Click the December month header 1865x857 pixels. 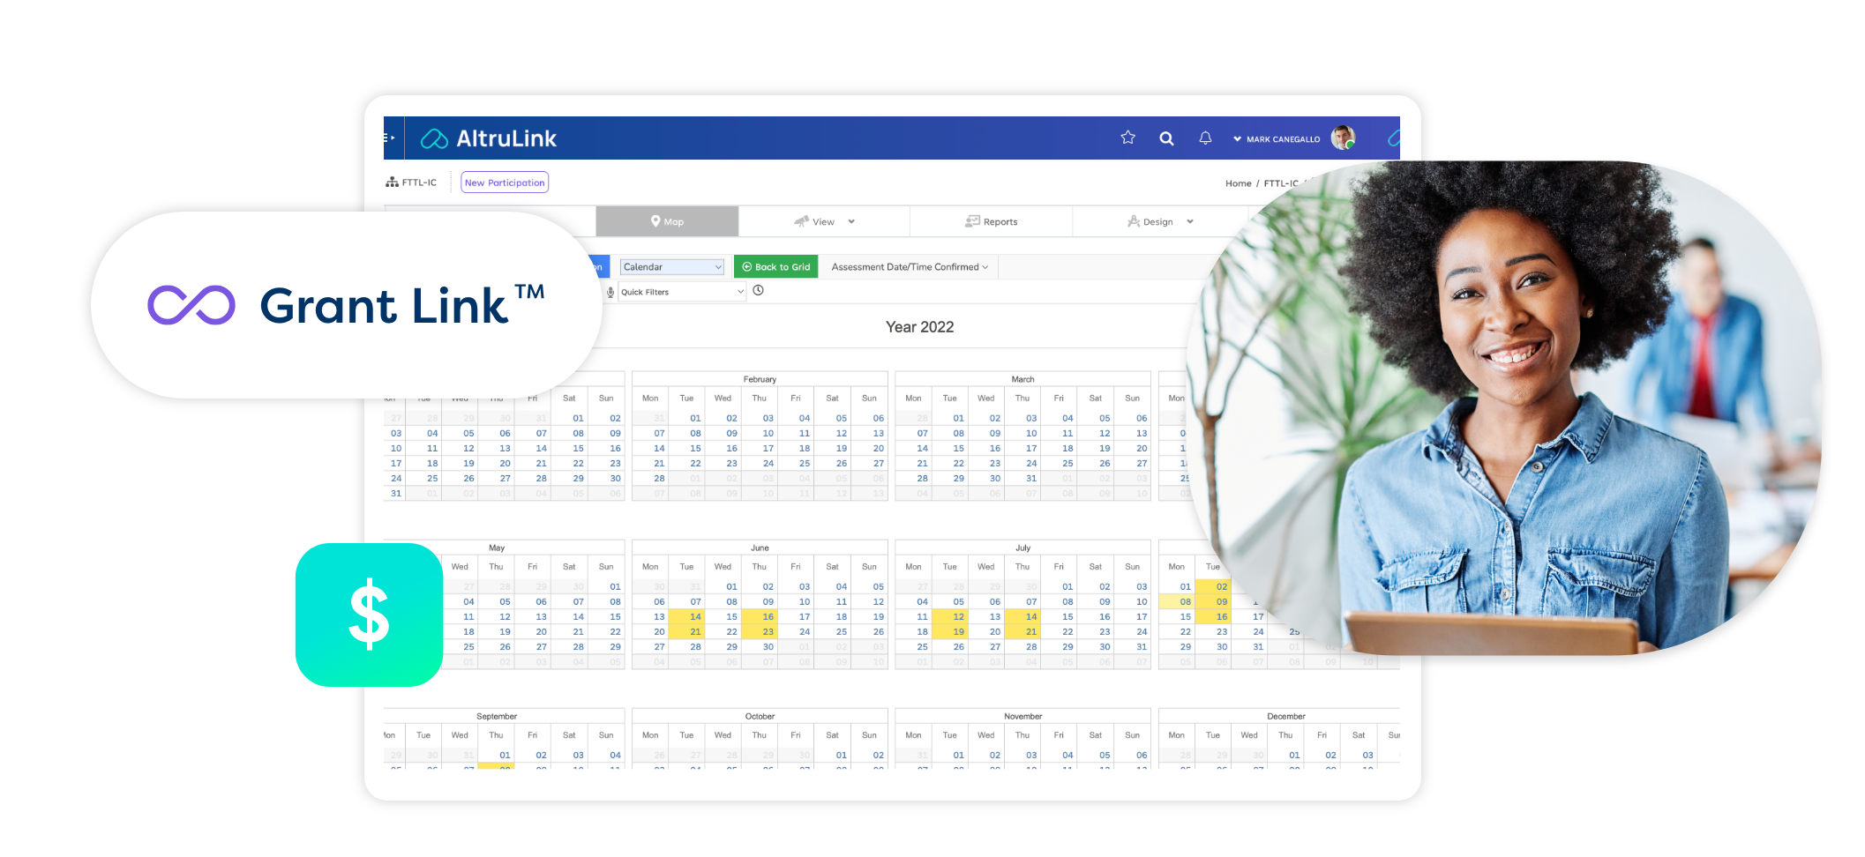pos(1286,717)
